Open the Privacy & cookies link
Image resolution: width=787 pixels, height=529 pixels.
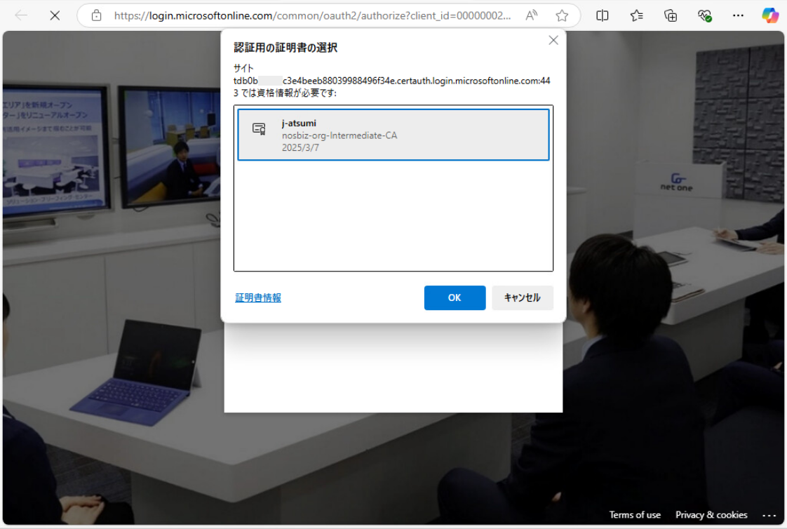[711, 515]
